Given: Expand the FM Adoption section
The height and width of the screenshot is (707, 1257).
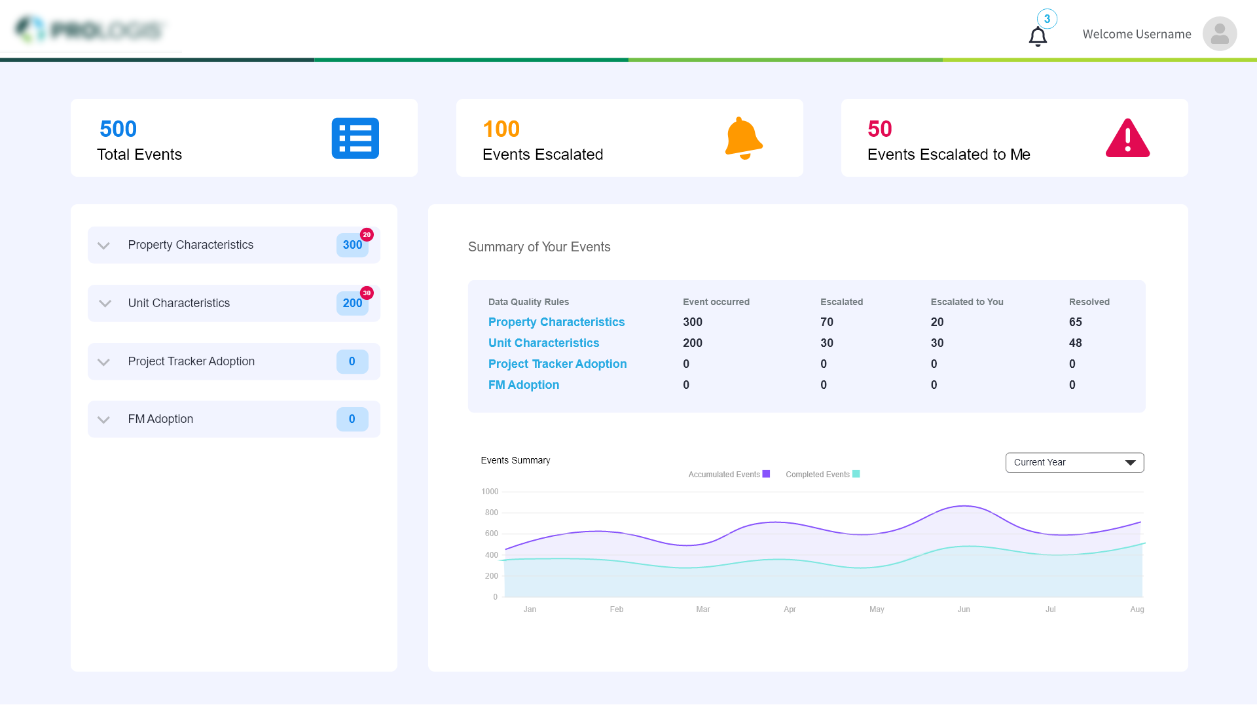Looking at the screenshot, I should [x=103, y=420].
